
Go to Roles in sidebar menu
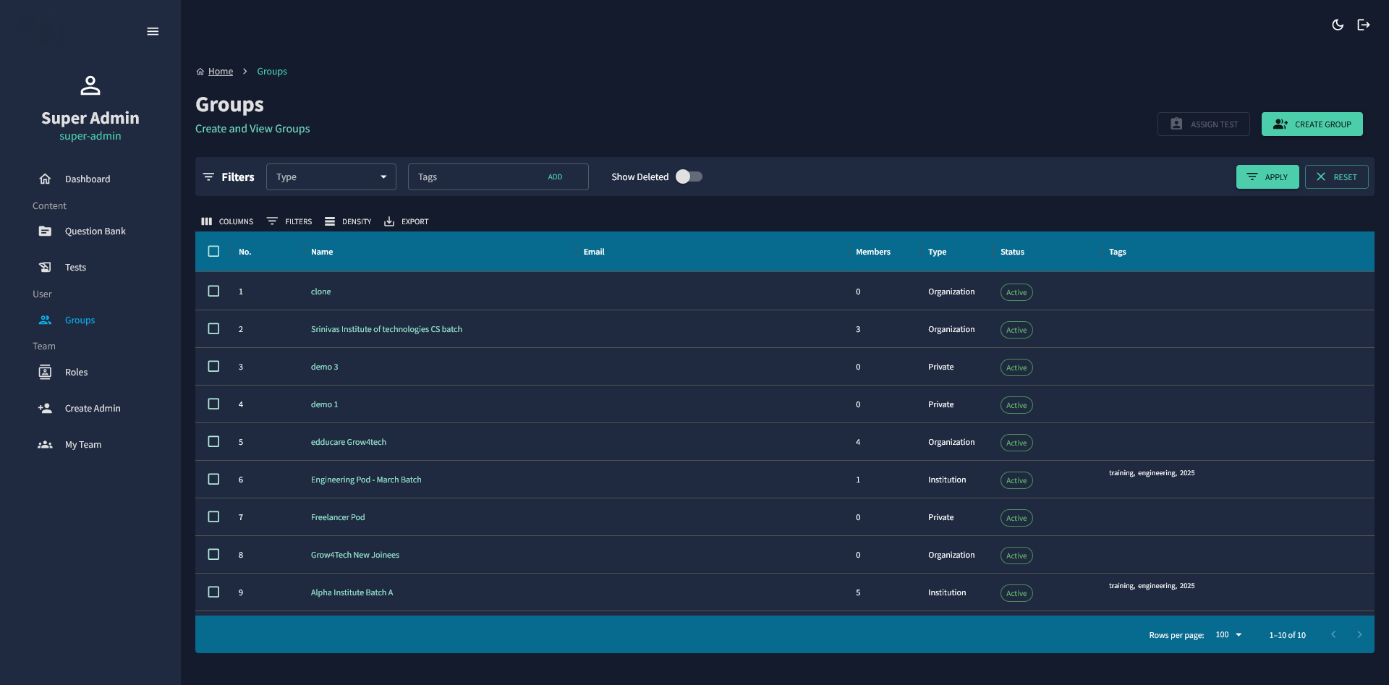[76, 372]
